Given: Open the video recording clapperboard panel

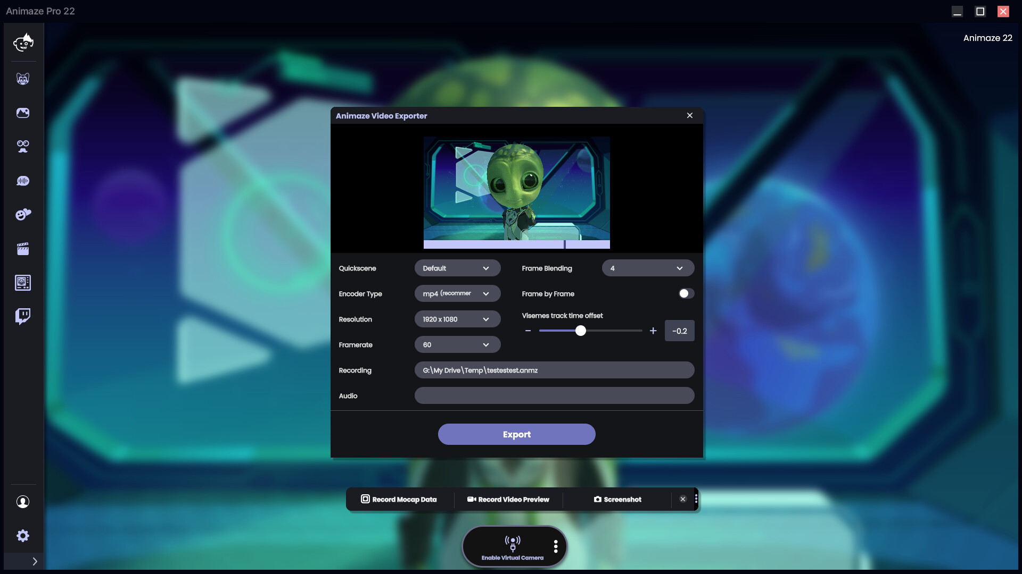Looking at the screenshot, I should click(23, 249).
